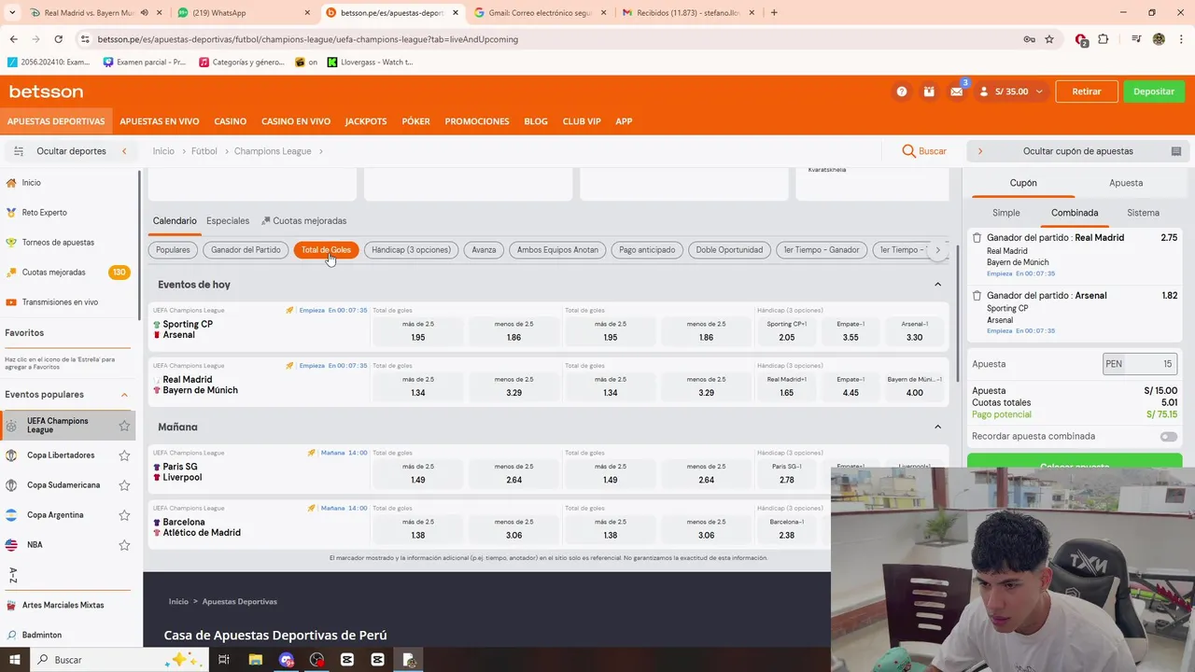Open CASINO EN VIVO menu

coord(296,121)
